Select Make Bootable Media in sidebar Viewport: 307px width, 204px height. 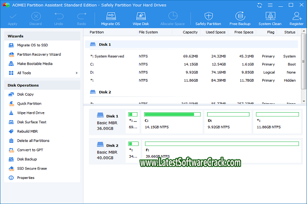35,64
